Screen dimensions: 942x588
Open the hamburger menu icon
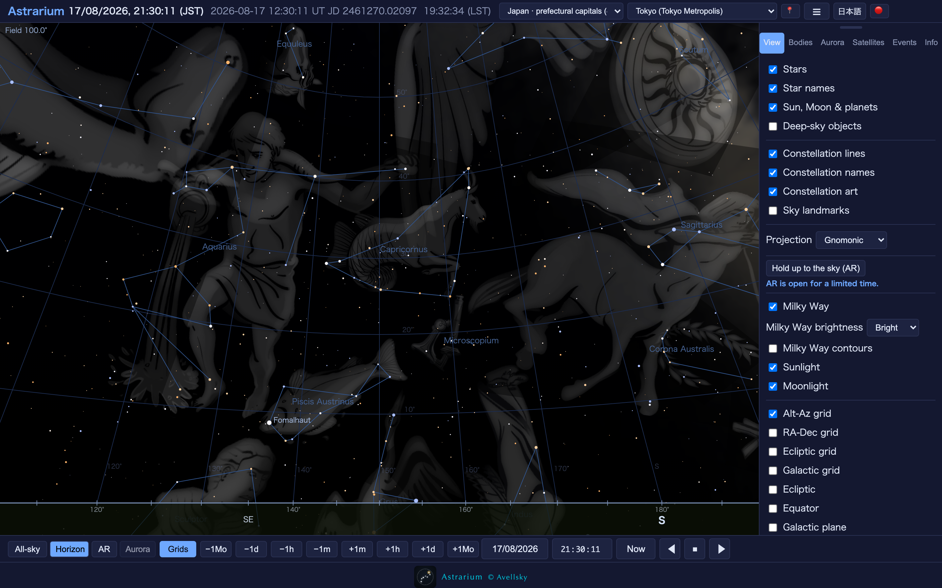tap(816, 11)
